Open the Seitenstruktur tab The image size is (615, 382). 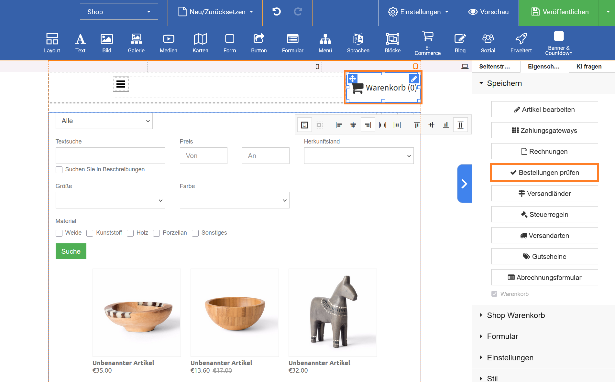tap(494, 67)
